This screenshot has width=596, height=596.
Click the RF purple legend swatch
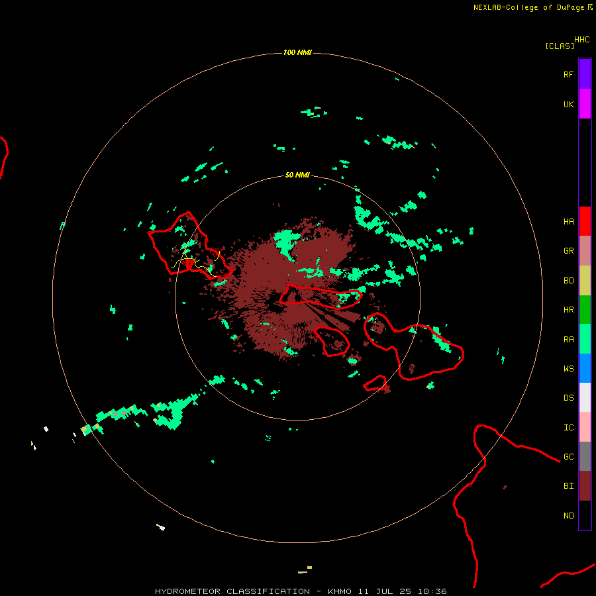click(x=585, y=74)
